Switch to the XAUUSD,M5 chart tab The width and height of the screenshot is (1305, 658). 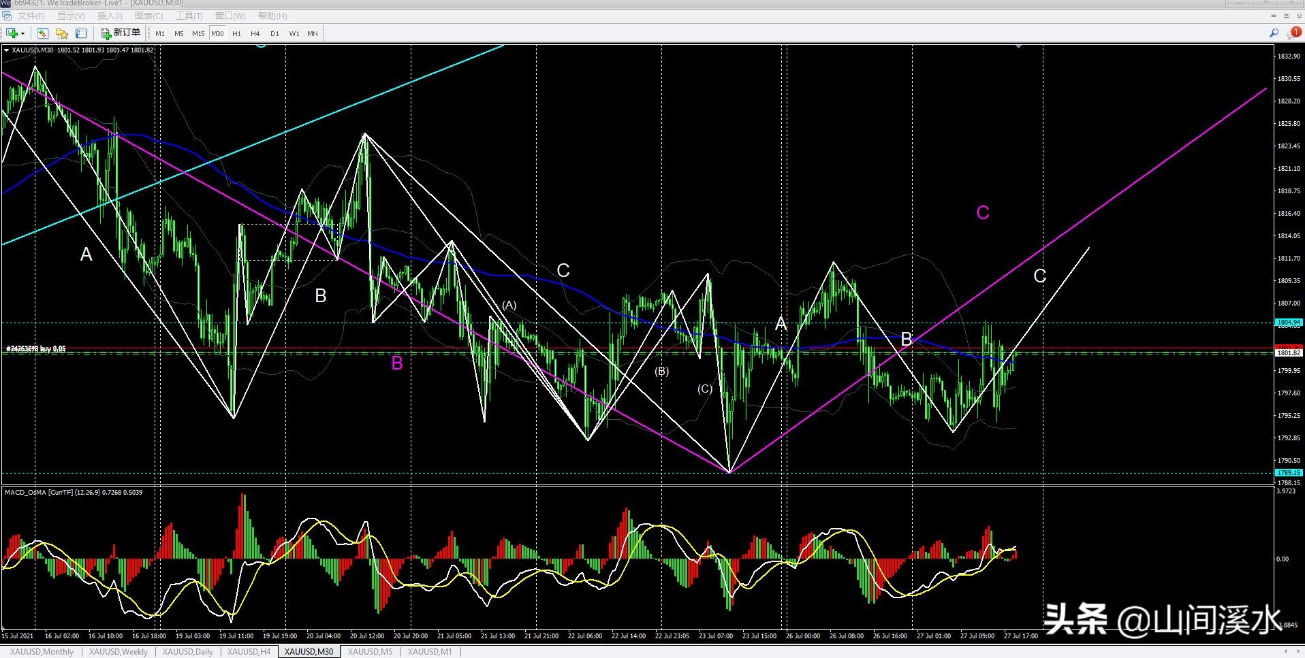pyautogui.click(x=370, y=652)
